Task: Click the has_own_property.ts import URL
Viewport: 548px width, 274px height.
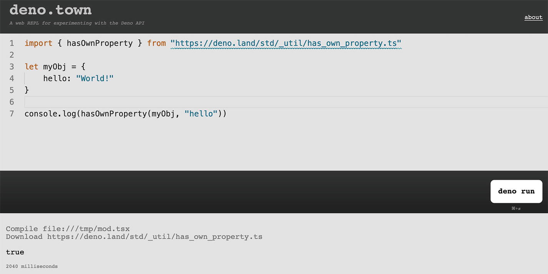Action: tap(286, 43)
